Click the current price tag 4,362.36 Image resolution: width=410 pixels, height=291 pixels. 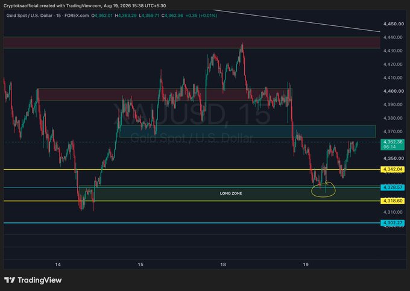pos(393,145)
